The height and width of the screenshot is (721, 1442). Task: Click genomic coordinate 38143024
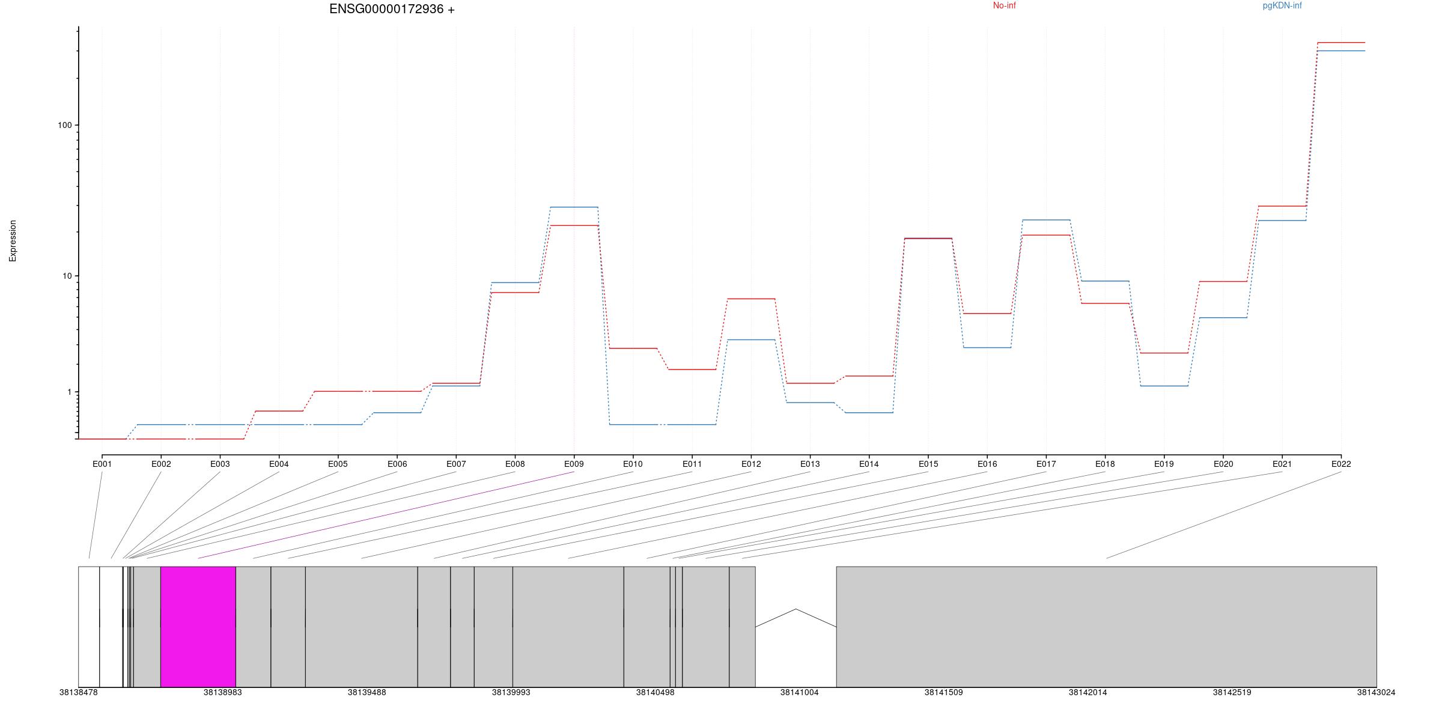pos(1376,692)
